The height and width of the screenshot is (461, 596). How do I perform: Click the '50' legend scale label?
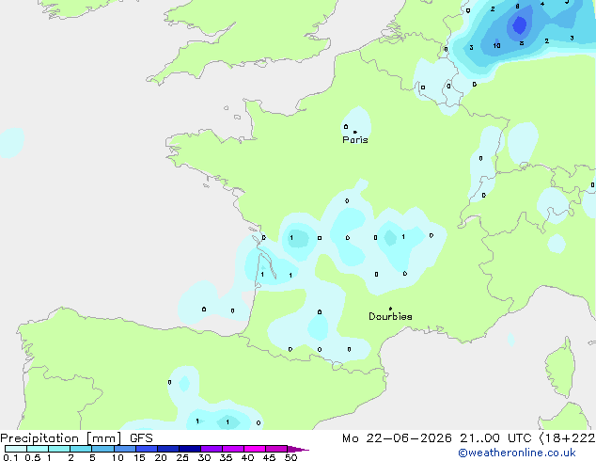(290, 457)
